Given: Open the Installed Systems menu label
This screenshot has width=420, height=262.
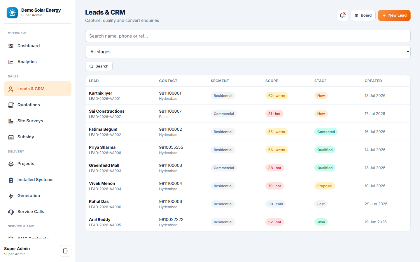Looking at the screenshot, I should click(x=36, y=180).
